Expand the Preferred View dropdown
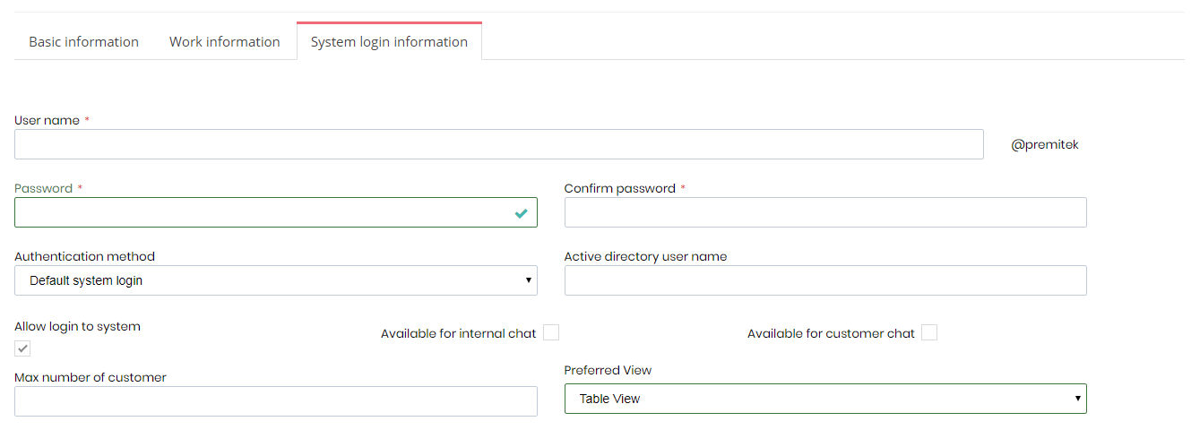The height and width of the screenshot is (447, 1191). coord(825,399)
